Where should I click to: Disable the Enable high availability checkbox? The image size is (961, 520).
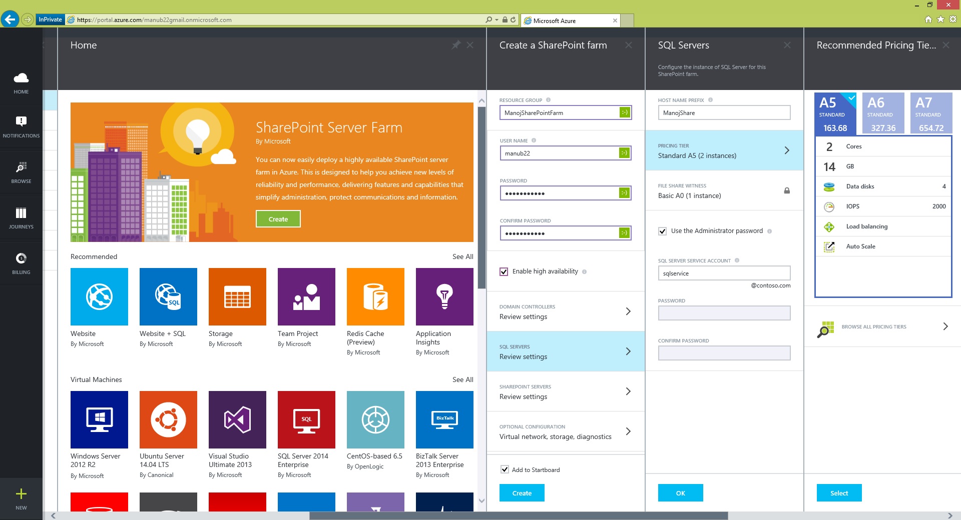click(504, 271)
